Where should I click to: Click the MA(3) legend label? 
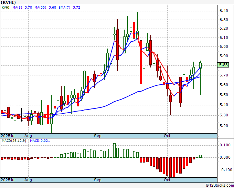[17, 8]
